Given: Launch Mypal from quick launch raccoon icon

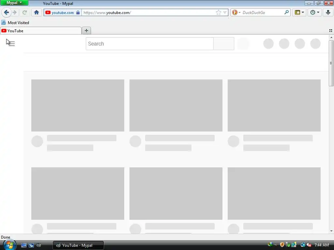Looking at the screenshot, I should coord(39,245).
